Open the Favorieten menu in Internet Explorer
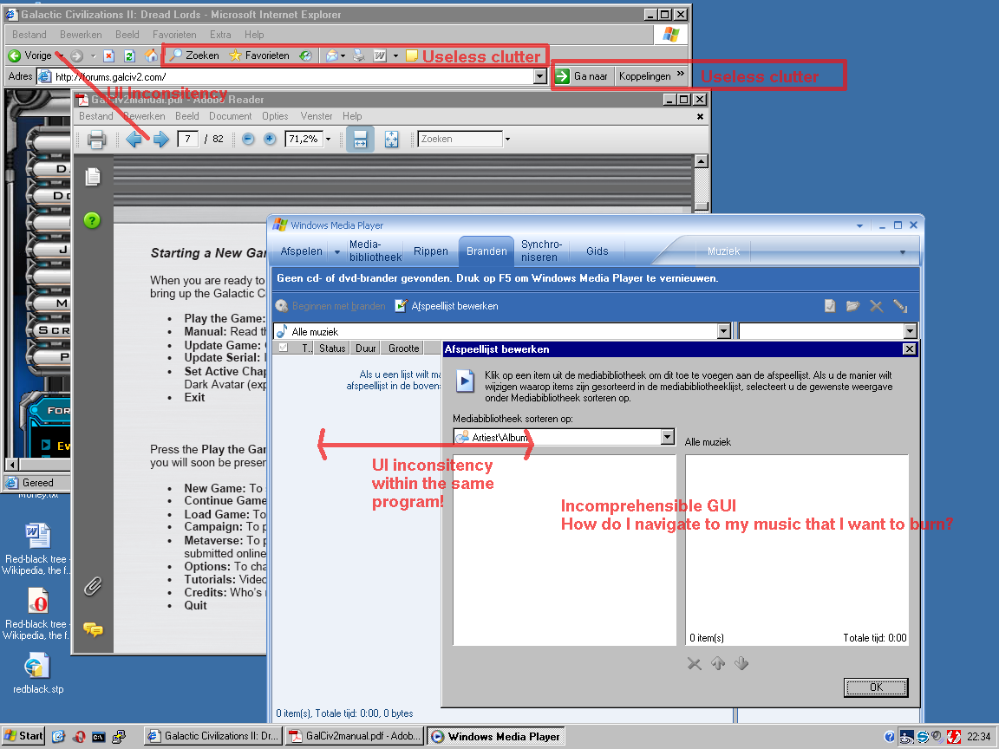Viewport: 999px width, 749px height. [174, 35]
